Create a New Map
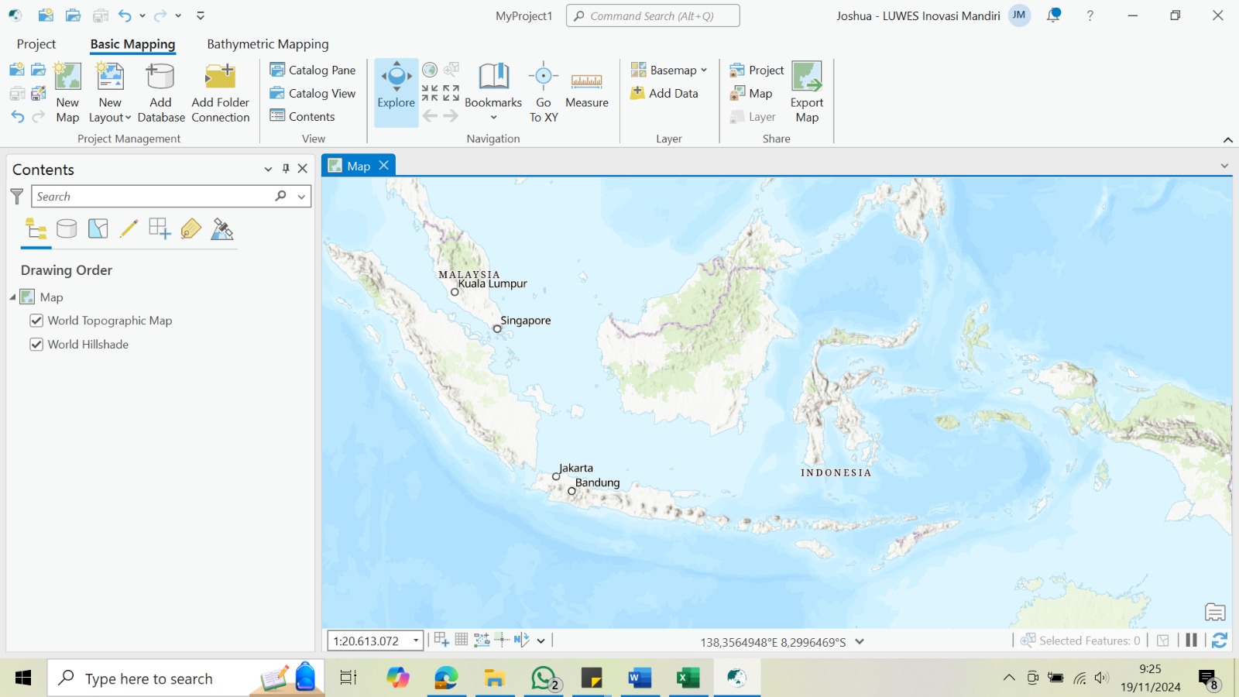The width and height of the screenshot is (1239, 697). tap(67, 92)
